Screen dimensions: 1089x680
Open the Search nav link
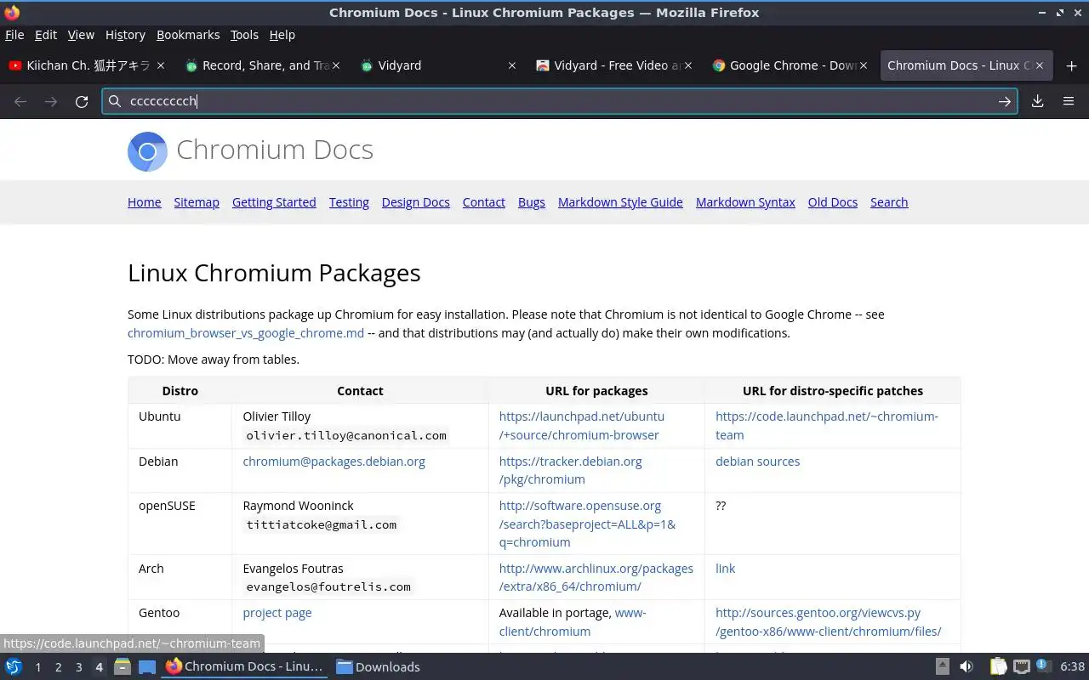889,202
